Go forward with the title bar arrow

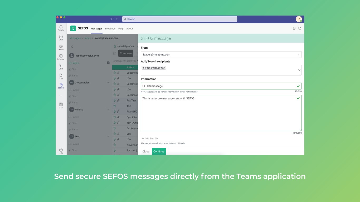click(117, 19)
